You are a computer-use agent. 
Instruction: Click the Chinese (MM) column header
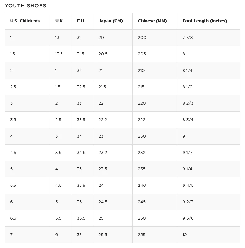click(x=152, y=21)
